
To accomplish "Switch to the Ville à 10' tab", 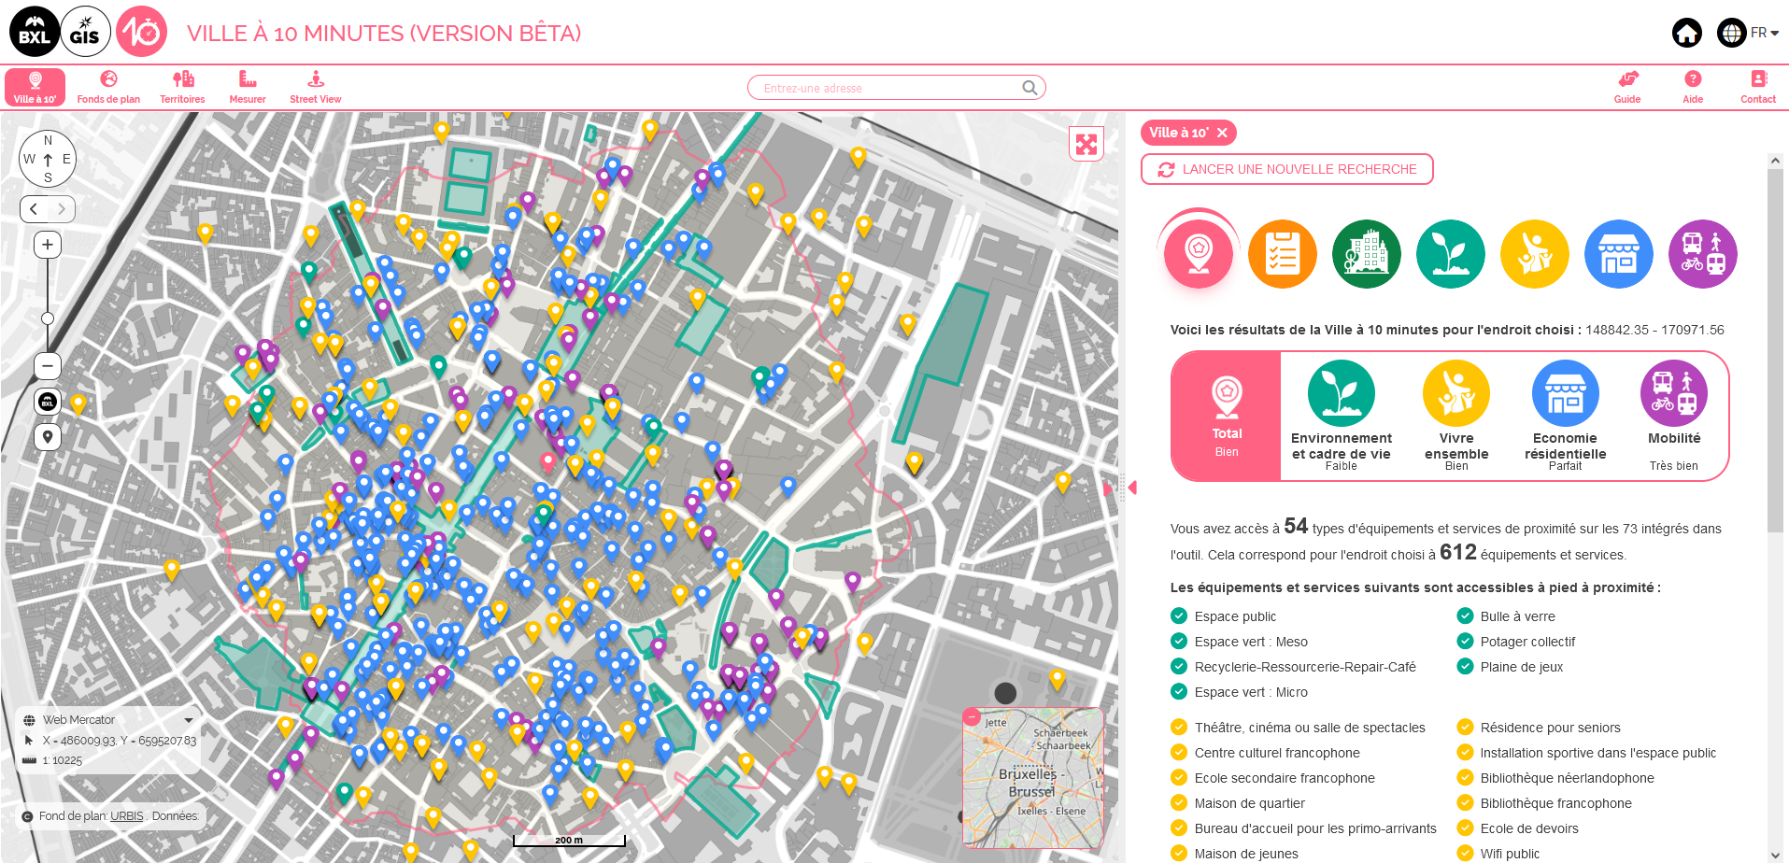I will [35, 87].
